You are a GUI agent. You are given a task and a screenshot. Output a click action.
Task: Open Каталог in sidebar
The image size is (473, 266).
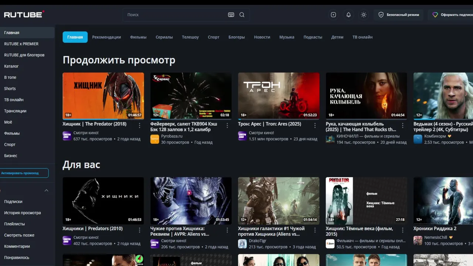[x=27, y=66]
